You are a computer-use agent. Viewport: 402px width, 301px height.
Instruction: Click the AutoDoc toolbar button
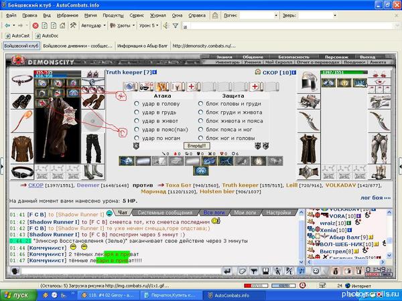(x=47, y=36)
